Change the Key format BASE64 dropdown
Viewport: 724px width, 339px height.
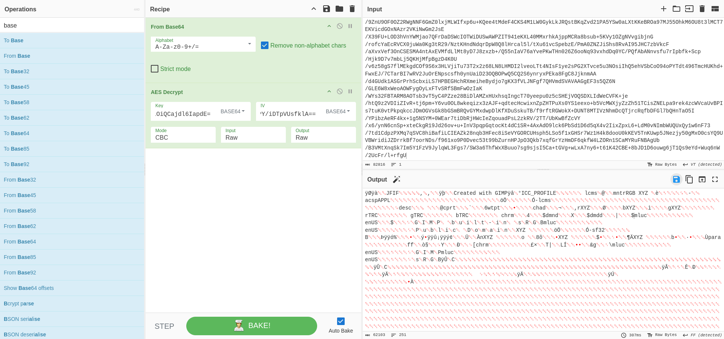point(233,111)
